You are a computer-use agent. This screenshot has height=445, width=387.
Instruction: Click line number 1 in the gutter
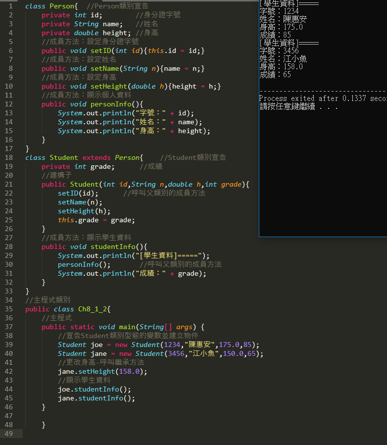click(x=10, y=6)
